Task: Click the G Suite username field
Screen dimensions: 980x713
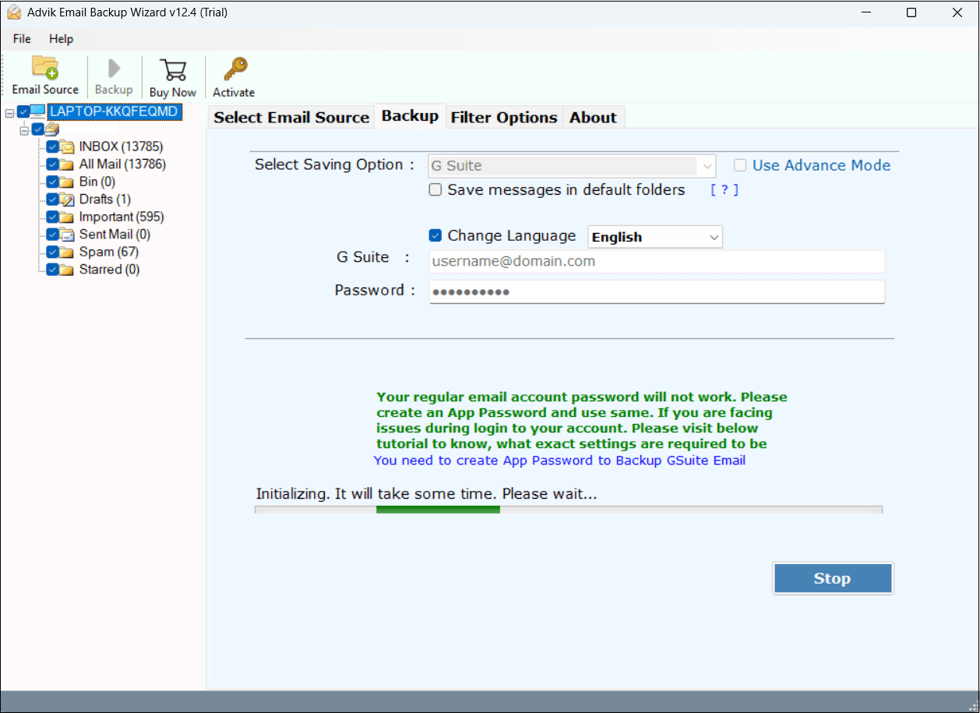Action: (657, 261)
